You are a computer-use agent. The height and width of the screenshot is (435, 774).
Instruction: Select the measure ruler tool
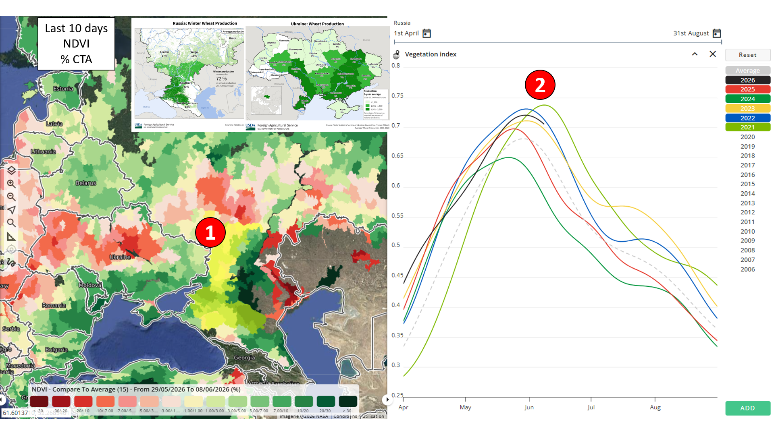[11, 236]
